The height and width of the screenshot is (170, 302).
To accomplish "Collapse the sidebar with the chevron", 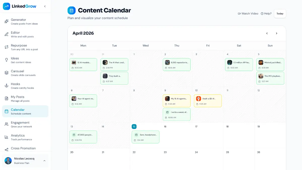I will pos(45,6).
